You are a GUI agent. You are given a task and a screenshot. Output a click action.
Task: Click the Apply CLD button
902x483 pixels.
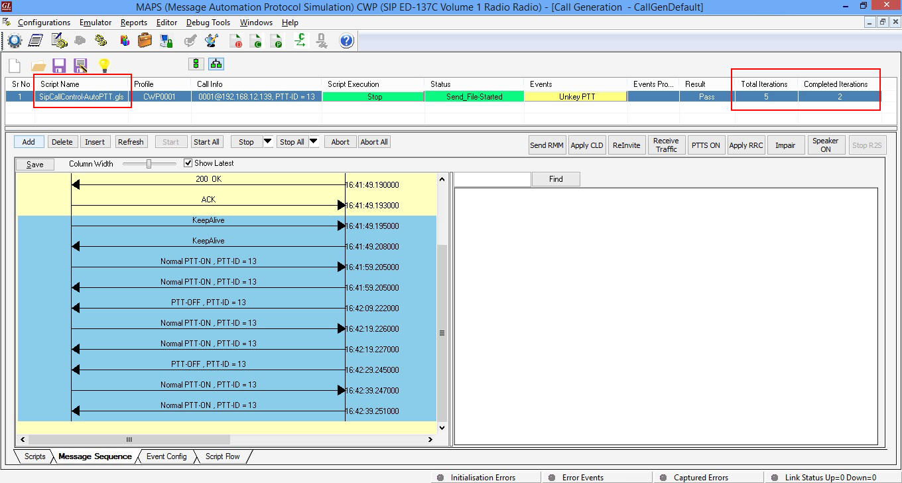(587, 145)
